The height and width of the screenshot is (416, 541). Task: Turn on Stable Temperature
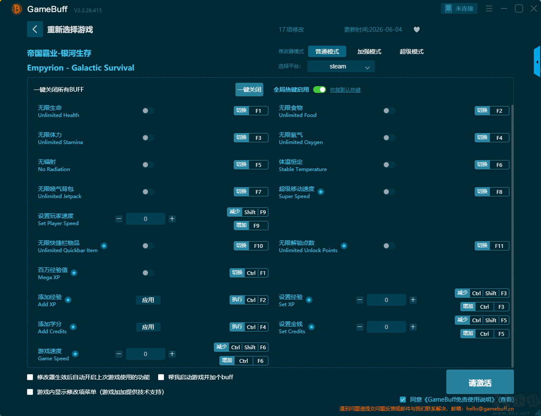389,165
